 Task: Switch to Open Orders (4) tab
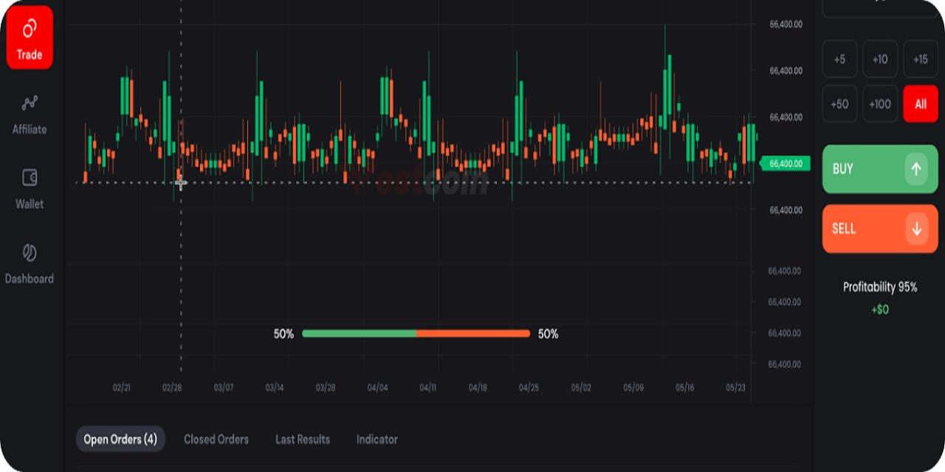pyautogui.click(x=120, y=440)
